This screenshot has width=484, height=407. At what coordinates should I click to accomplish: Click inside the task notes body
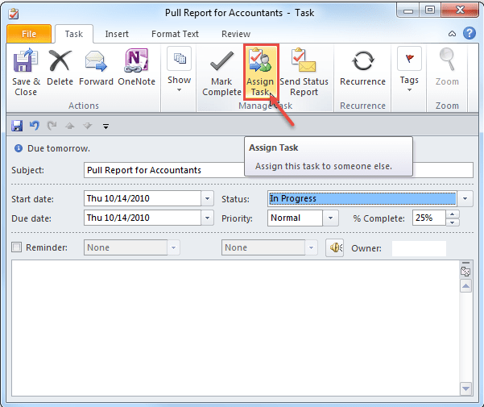click(235, 328)
